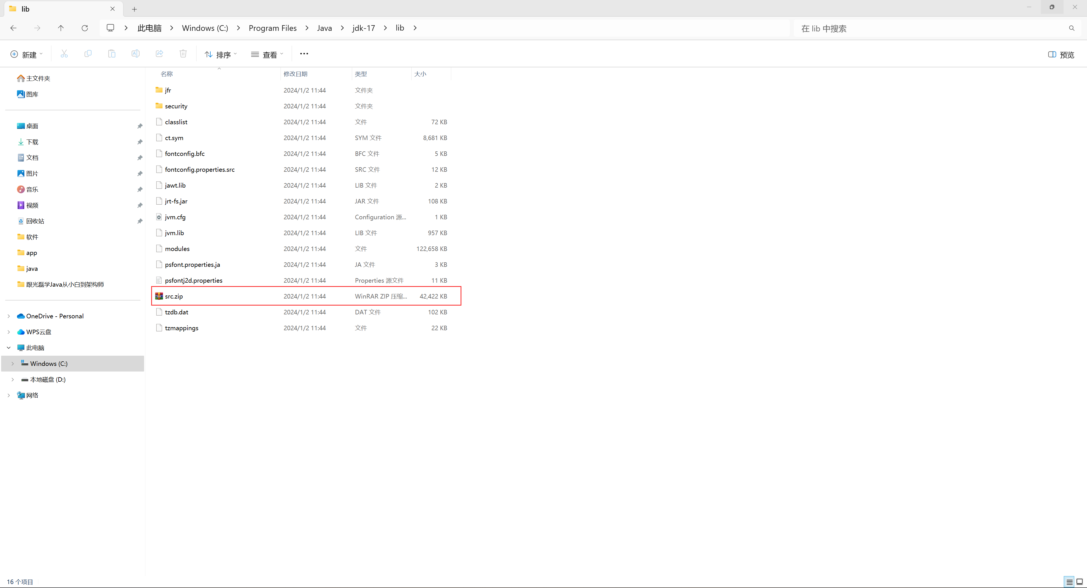The height and width of the screenshot is (588, 1087).
Task: Select the fontconfig.properties.src file
Action: pyautogui.click(x=200, y=169)
